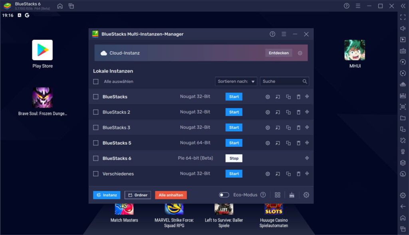Check the Alle auswählen checkbox
Image resolution: width=409 pixels, height=235 pixels.
coord(95,81)
